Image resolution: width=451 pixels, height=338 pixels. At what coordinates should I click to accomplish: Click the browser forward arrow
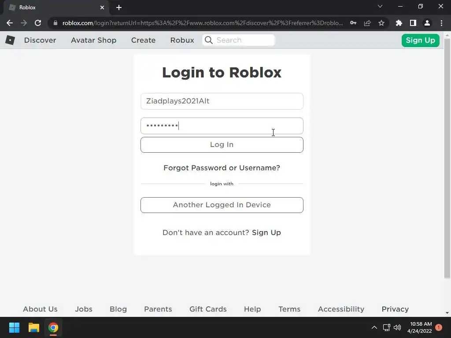(24, 23)
